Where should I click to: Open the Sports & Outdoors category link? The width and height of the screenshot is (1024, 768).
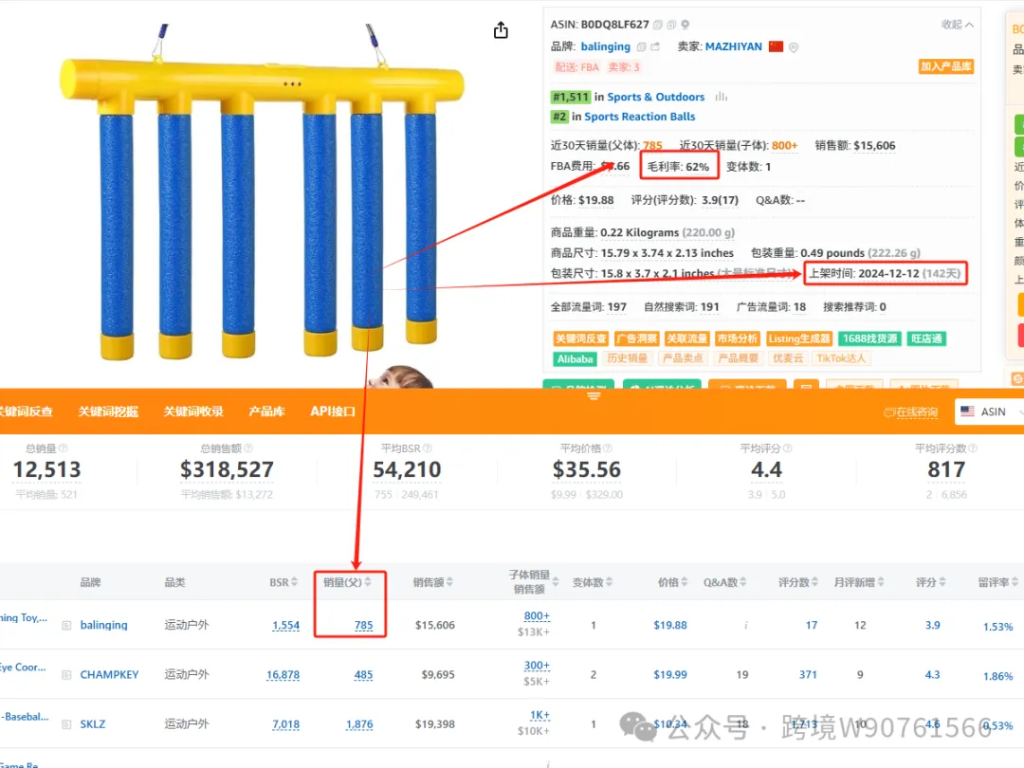point(656,97)
